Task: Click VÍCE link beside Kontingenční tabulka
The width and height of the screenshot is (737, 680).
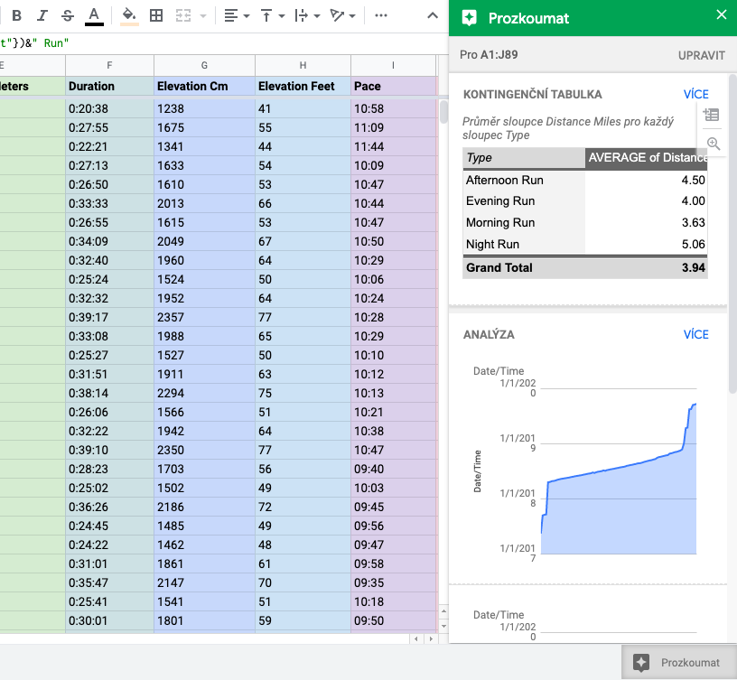Action: (x=695, y=94)
